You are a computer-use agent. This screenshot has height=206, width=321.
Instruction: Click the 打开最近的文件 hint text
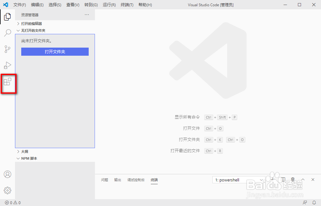pos(185,151)
